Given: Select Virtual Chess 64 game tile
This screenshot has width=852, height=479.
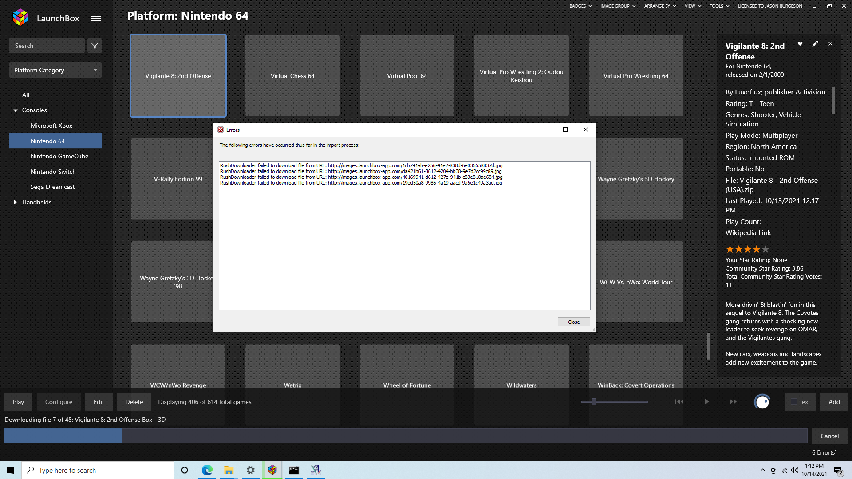Looking at the screenshot, I should (292, 76).
